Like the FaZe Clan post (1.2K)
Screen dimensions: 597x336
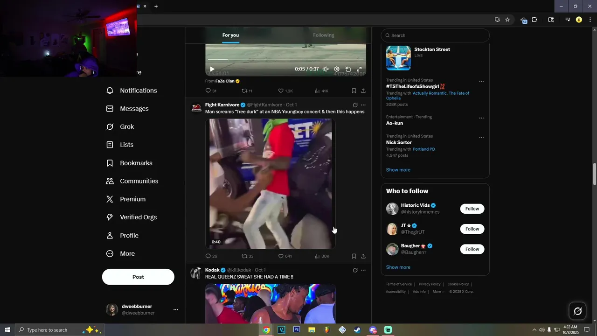[285, 91]
